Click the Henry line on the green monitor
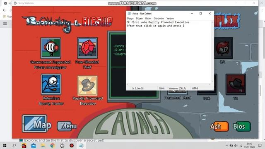The height and width of the screenshot is (149, 265). coord(120,46)
